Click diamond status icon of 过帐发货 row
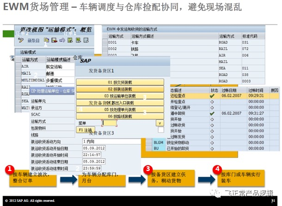The image size is (282, 206). point(212,137)
